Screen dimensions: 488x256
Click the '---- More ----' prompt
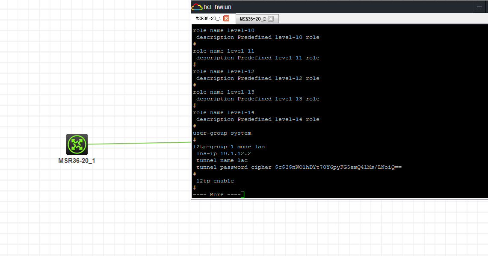[x=216, y=195]
